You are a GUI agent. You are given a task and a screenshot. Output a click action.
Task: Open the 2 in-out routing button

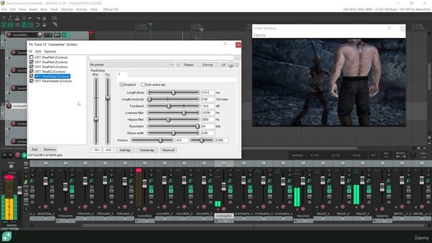207,65
